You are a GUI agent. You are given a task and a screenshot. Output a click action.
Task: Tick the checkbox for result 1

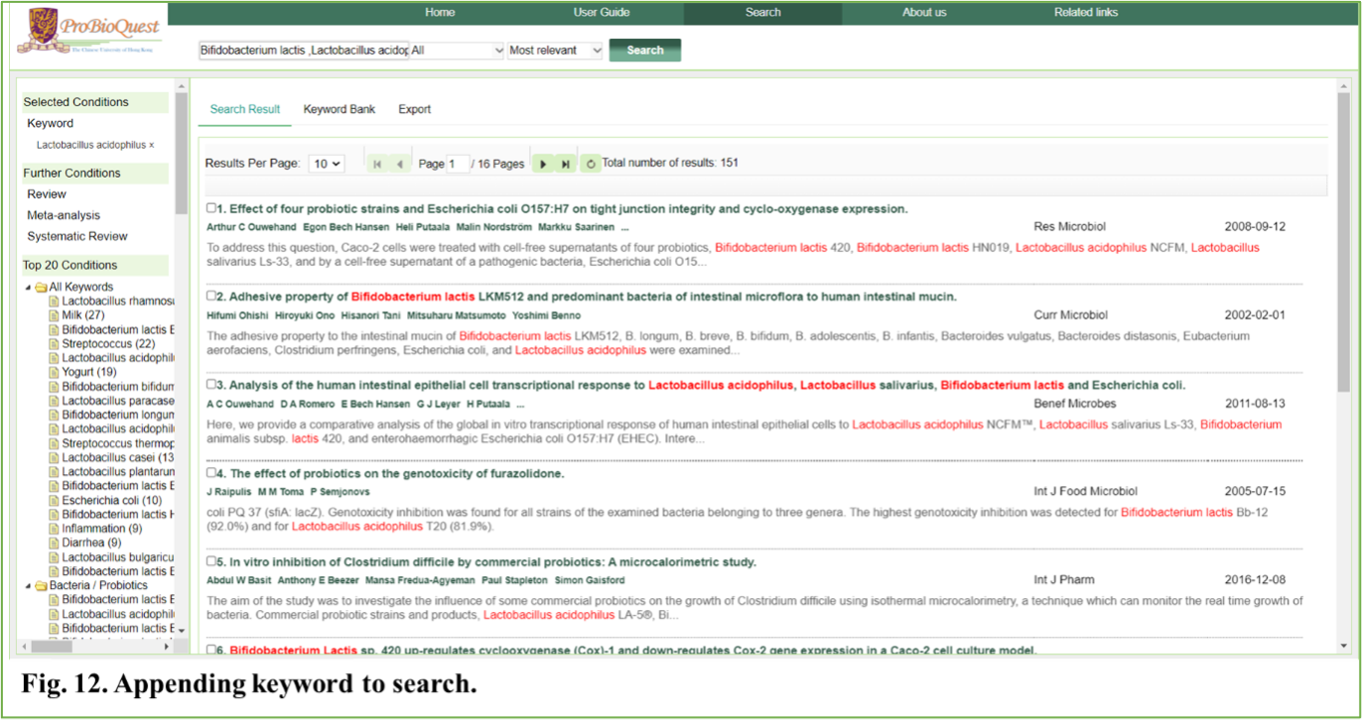tap(211, 208)
